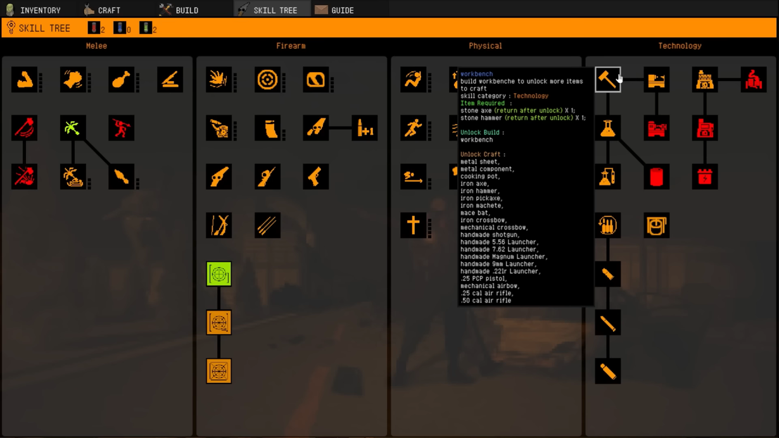Select the red engine machine skill
This screenshot has height=438, width=779.
pos(656,128)
